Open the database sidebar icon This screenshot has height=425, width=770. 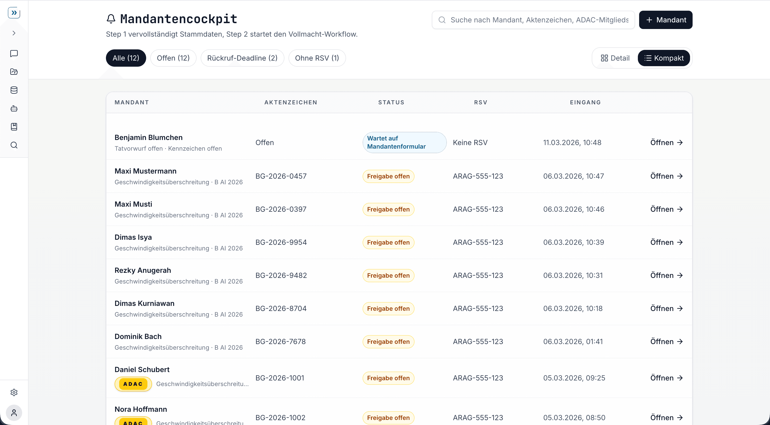(x=14, y=90)
